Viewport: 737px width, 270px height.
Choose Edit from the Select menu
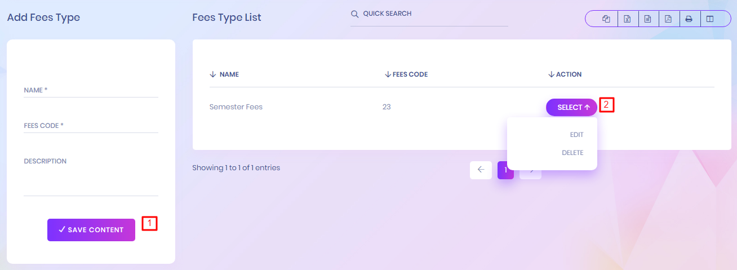(576, 135)
